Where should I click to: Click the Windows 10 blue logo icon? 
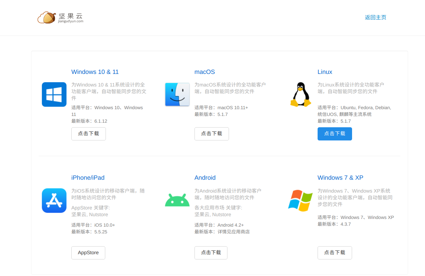tap(54, 94)
